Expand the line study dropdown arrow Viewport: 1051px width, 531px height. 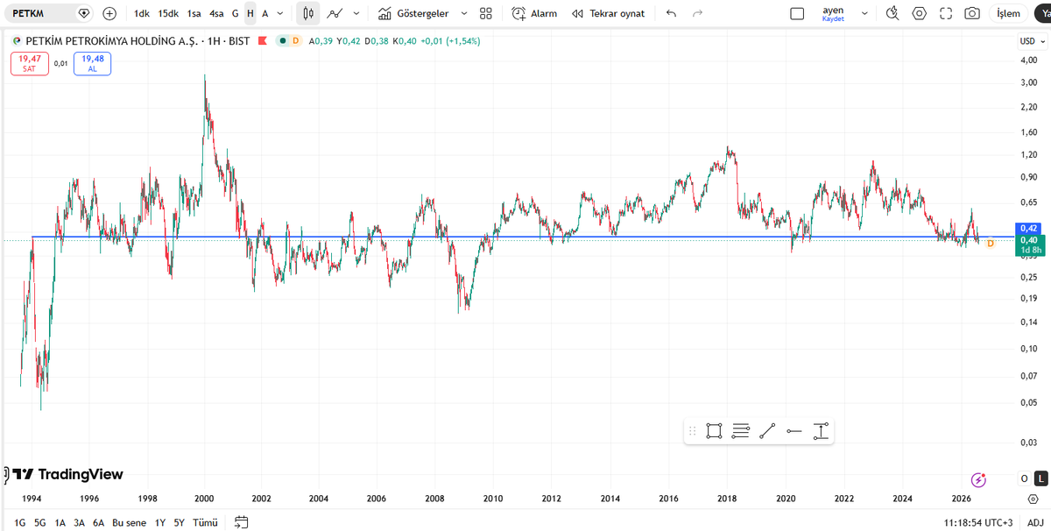355,13
